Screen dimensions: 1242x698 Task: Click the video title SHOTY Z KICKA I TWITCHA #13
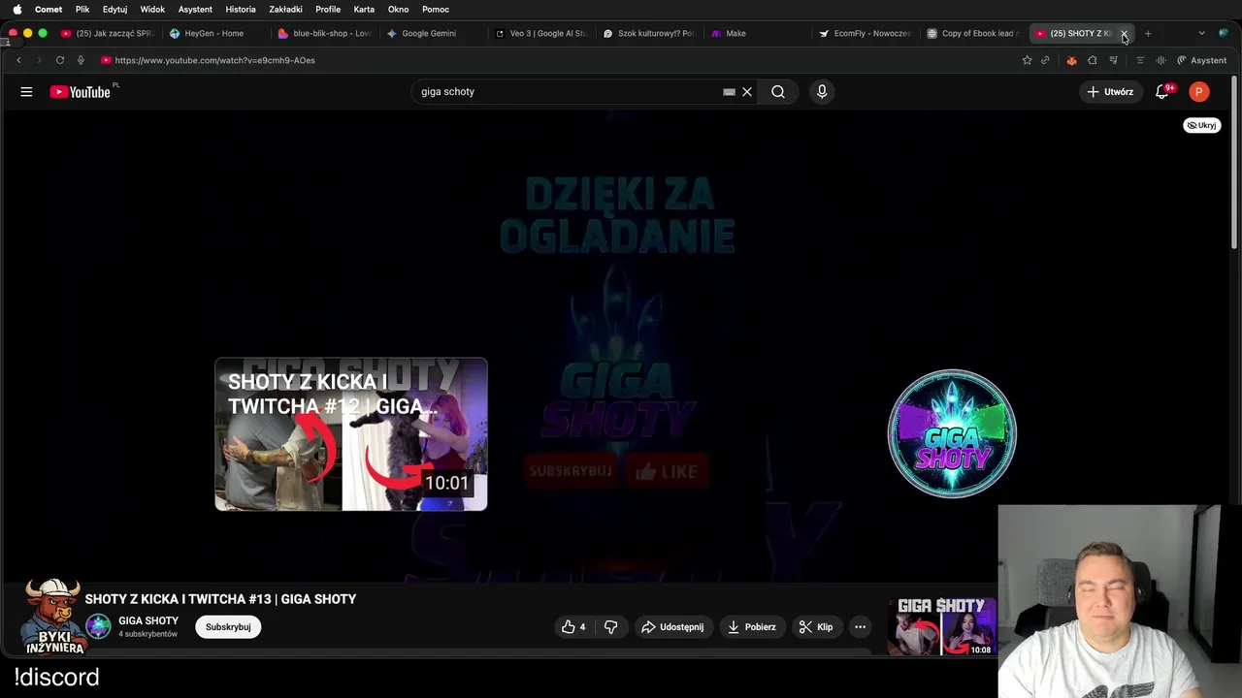[x=220, y=599]
